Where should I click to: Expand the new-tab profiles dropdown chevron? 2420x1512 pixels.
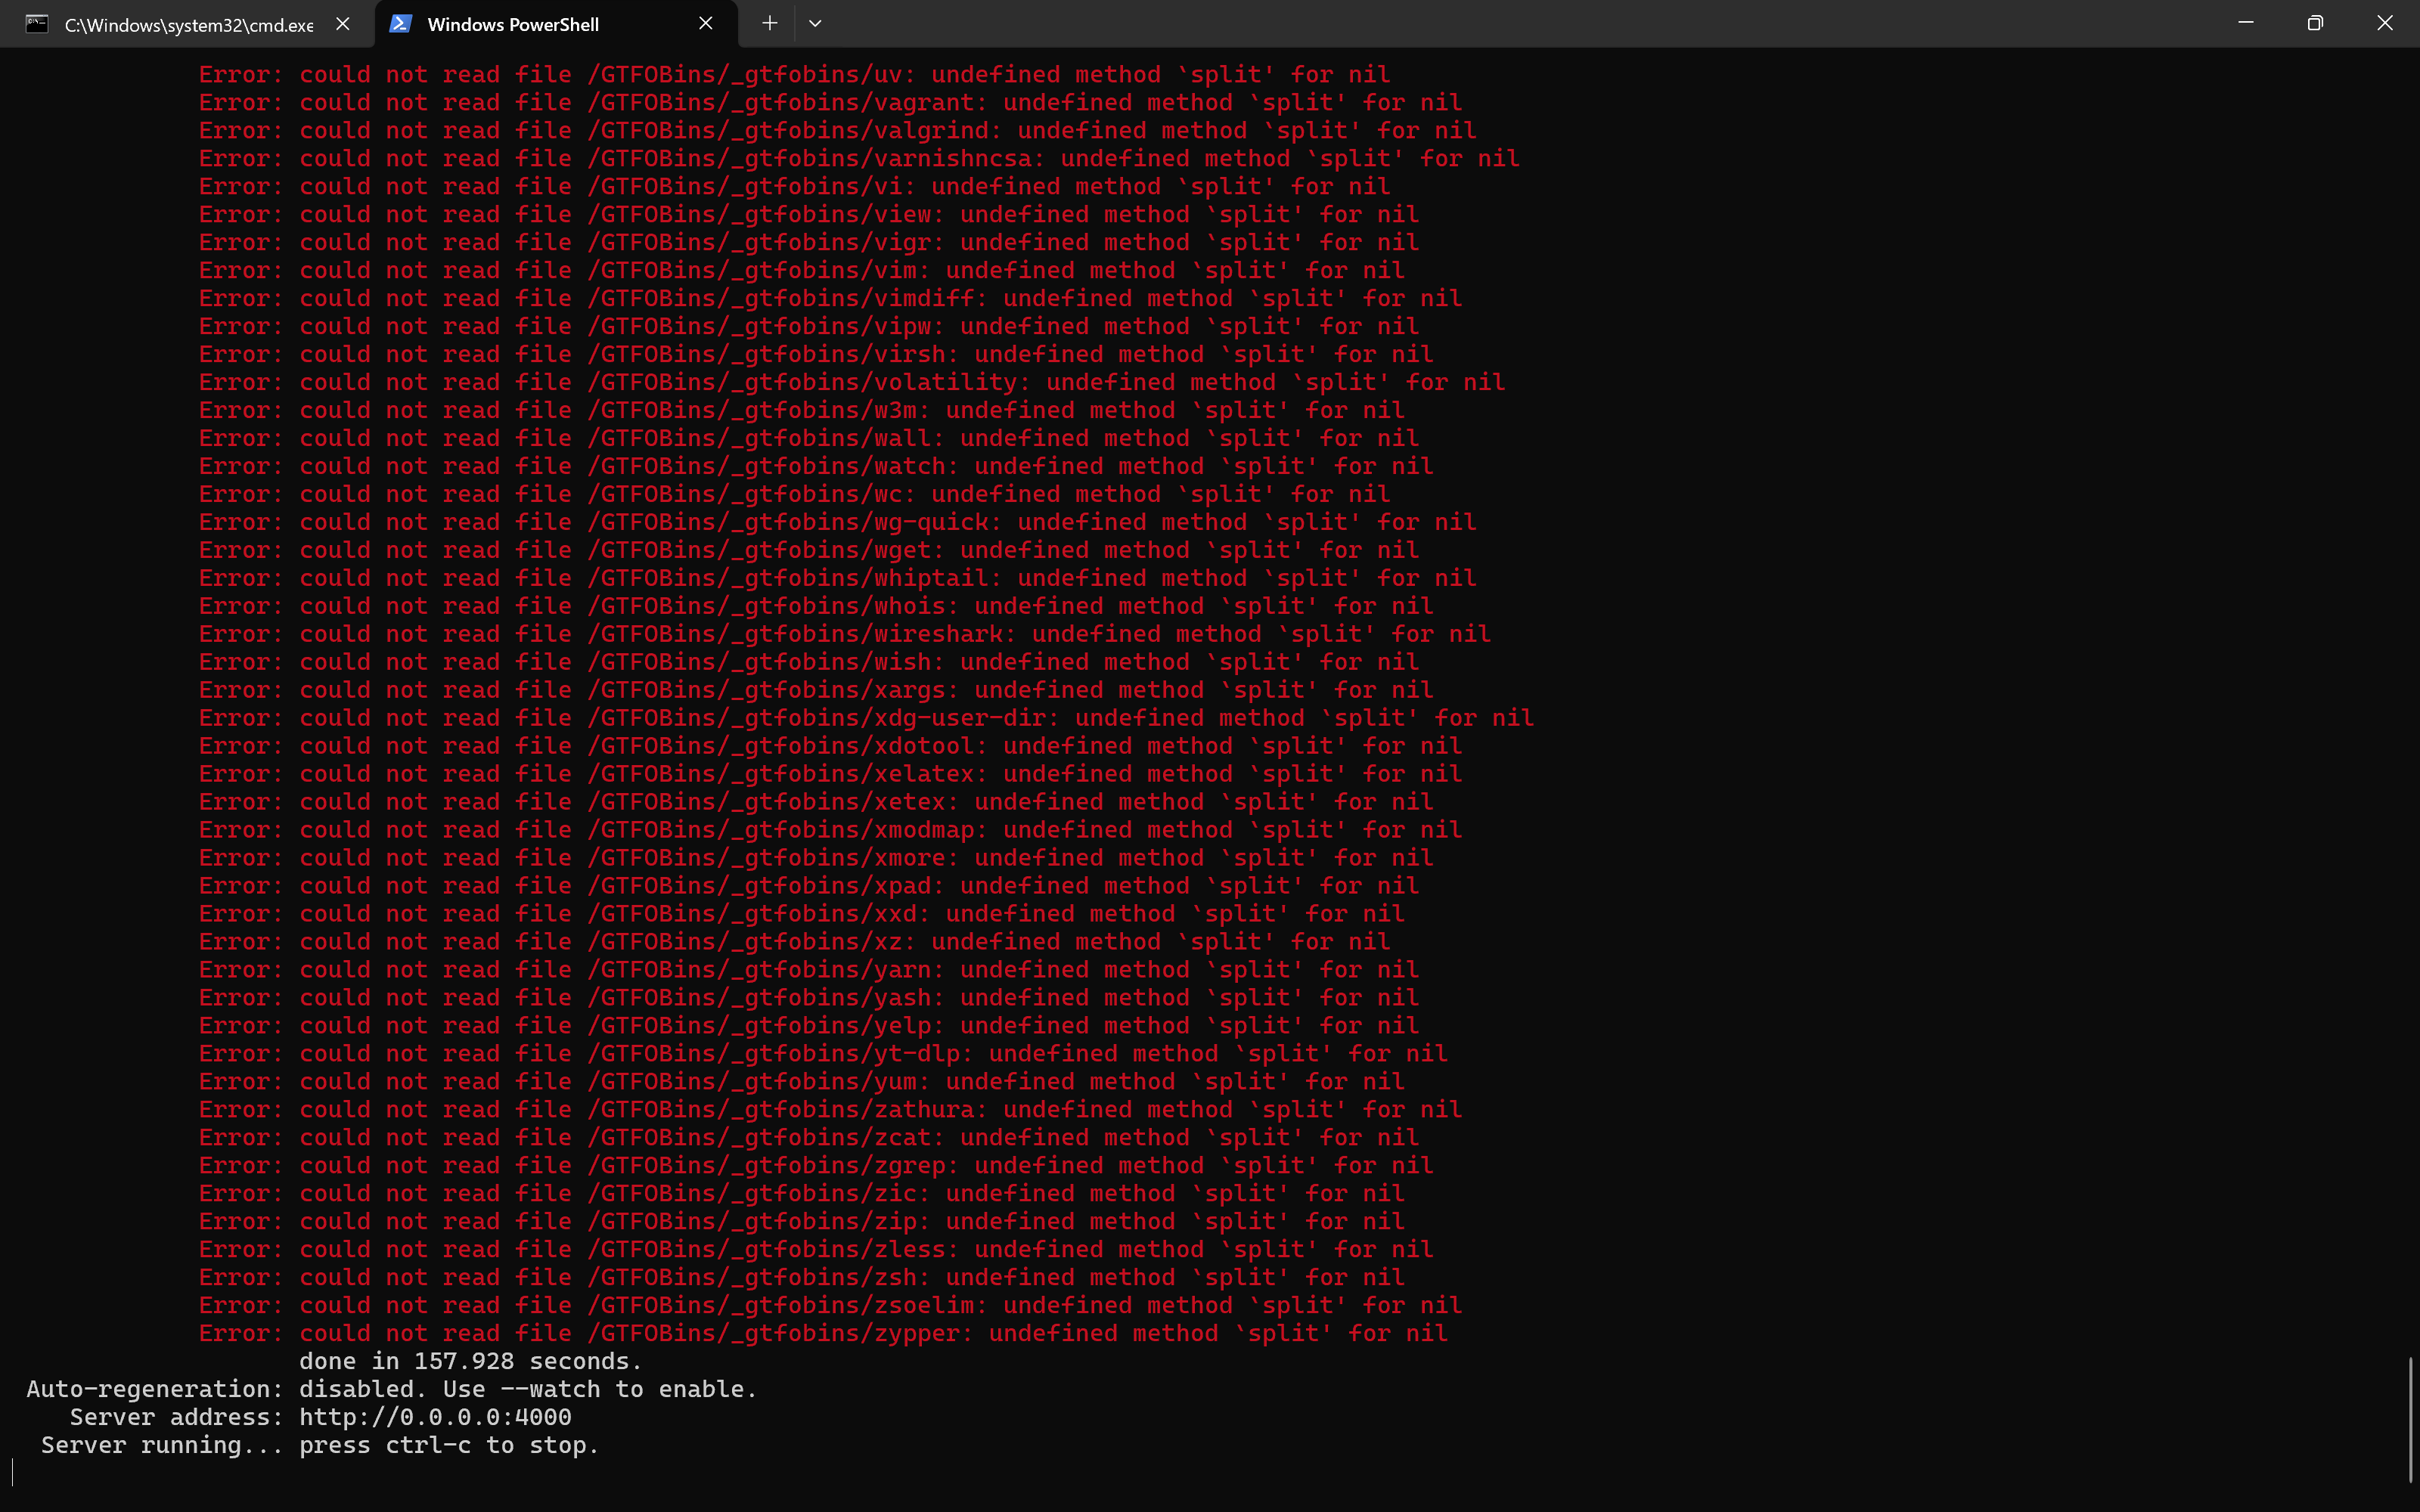coord(815,24)
